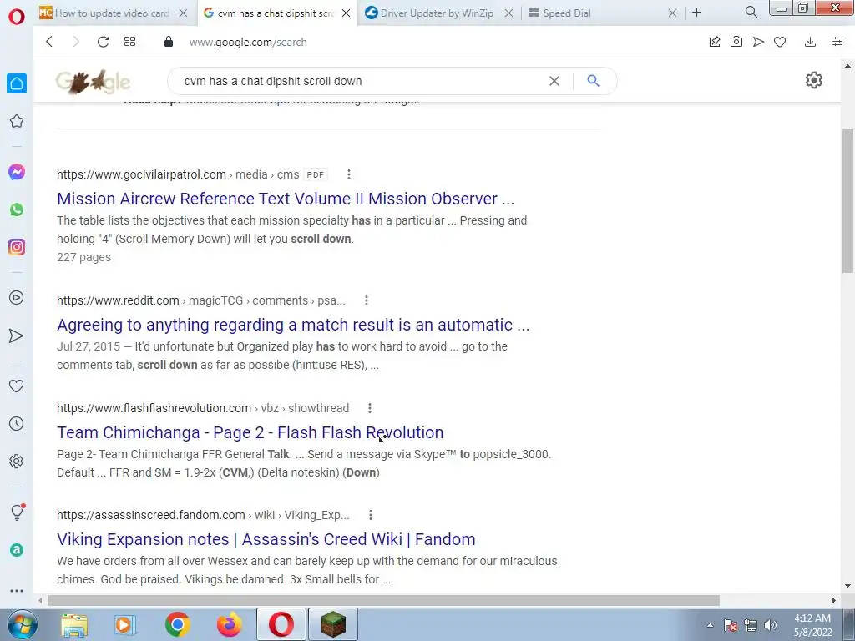This screenshot has width=855, height=641.
Task: Clear the Google search box with X
Action: point(554,81)
